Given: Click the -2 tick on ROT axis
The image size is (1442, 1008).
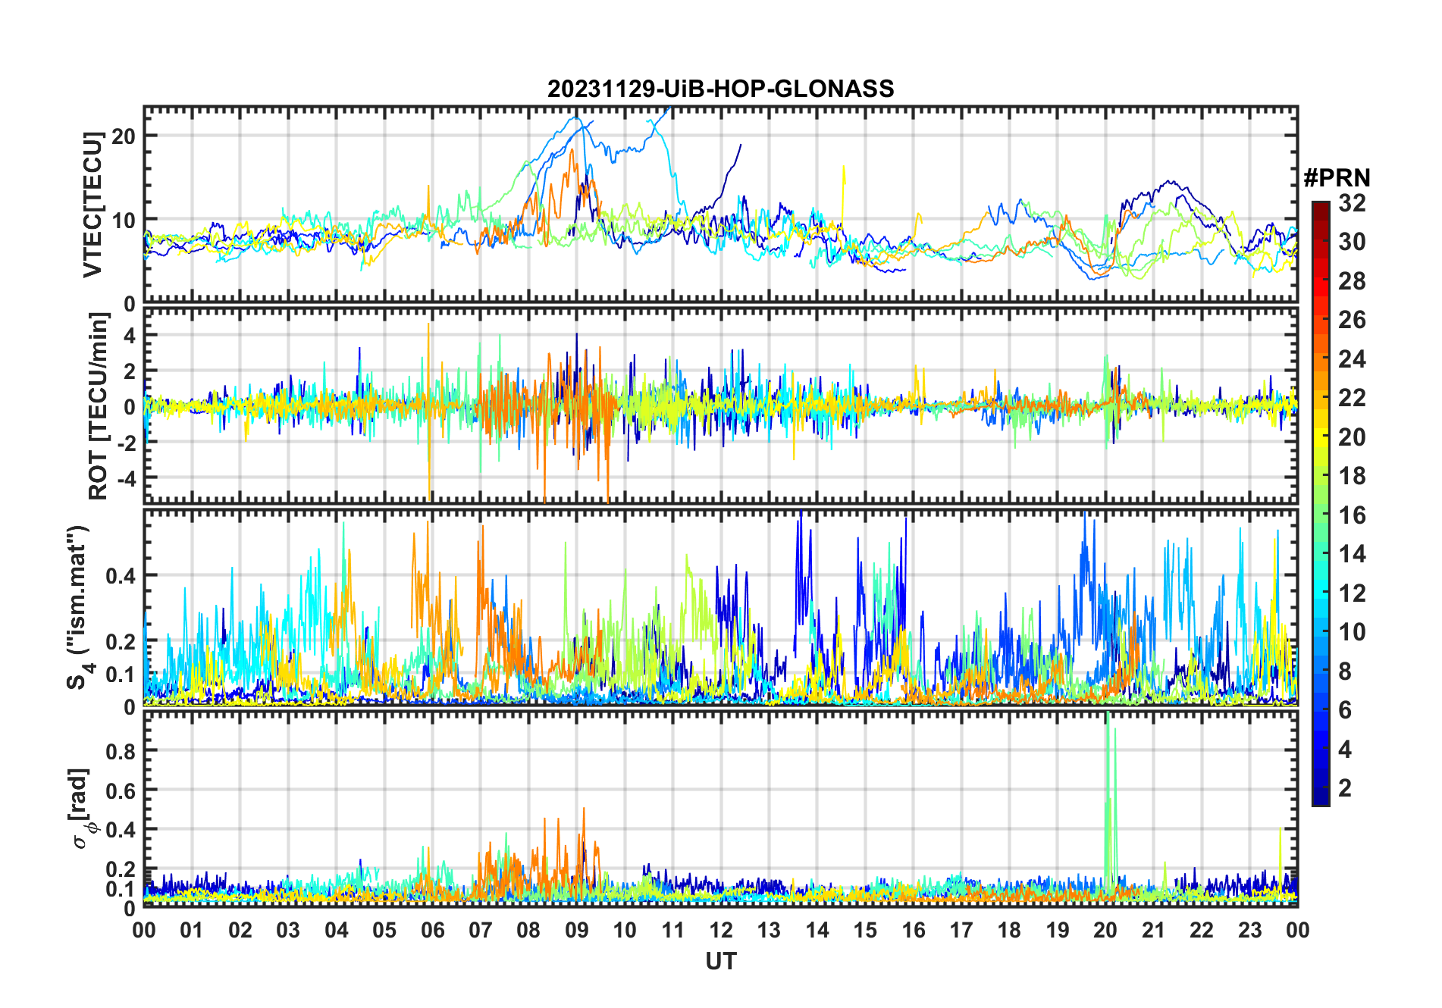Looking at the screenshot, I should click(127, 443).
